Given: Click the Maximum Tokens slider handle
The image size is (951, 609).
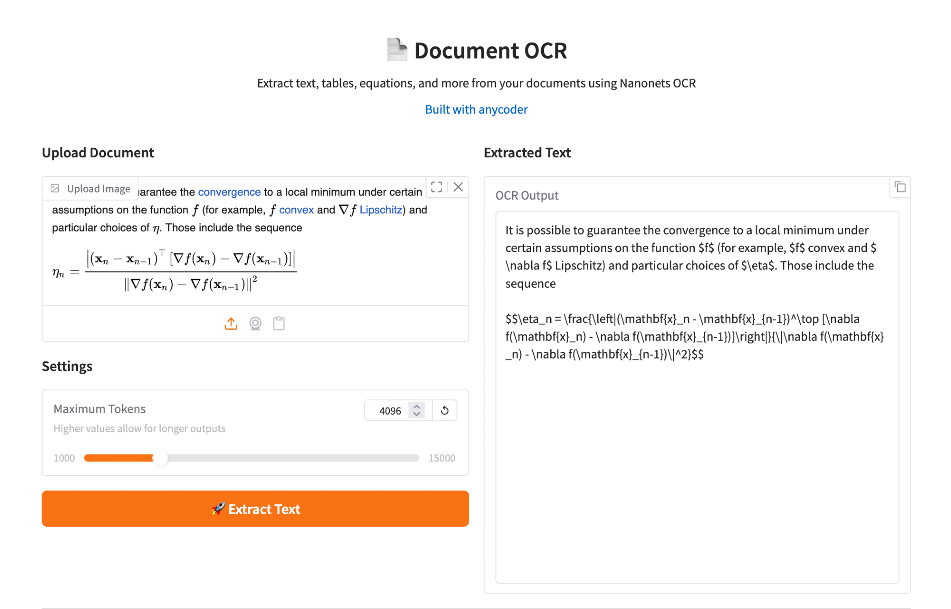Looking at the screenshot, I should 161,458.
